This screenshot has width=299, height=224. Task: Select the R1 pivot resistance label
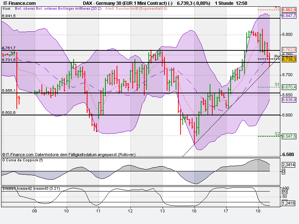[277, 7]
